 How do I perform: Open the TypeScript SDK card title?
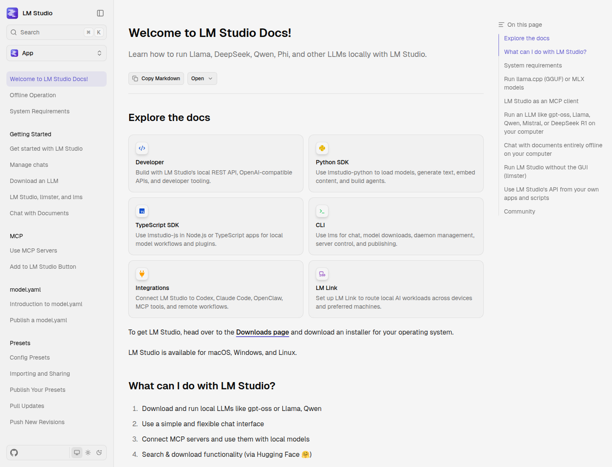157,225
